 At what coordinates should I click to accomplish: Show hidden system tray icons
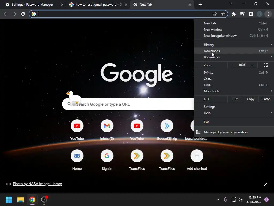pyautogui.click(x=218, y=200)
